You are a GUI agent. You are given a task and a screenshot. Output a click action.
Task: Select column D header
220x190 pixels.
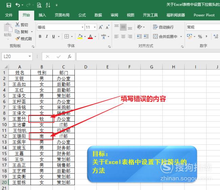click(86, 67)
